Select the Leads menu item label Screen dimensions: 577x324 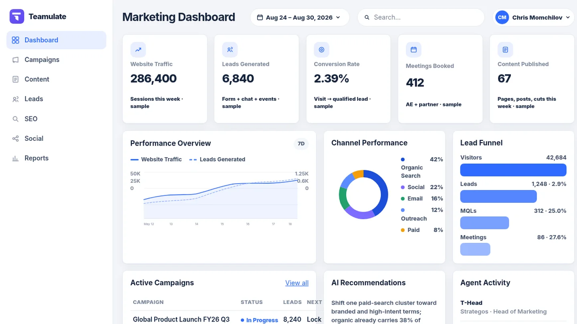[34, 99]
